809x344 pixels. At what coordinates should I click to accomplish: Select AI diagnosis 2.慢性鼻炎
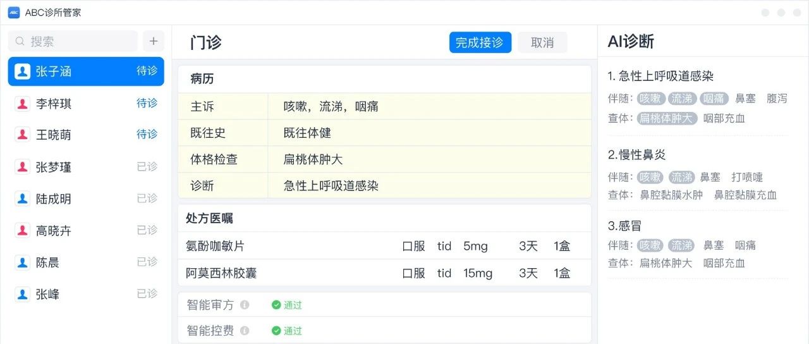pyautogui.click(x=636, y=155)
